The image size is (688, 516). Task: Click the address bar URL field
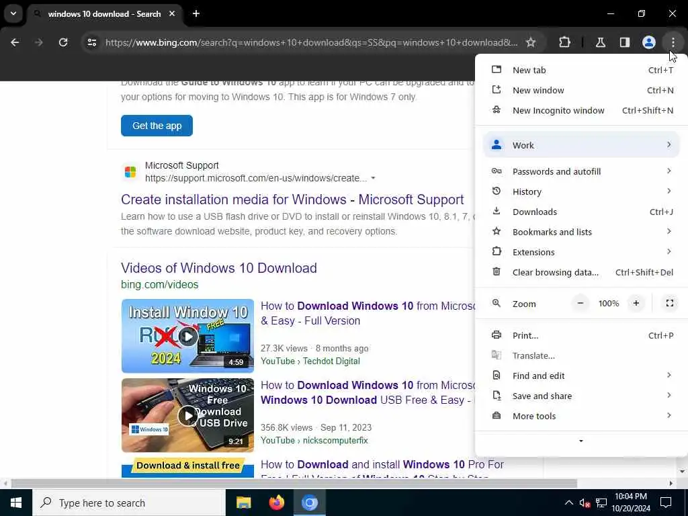(x=312, y=42)
